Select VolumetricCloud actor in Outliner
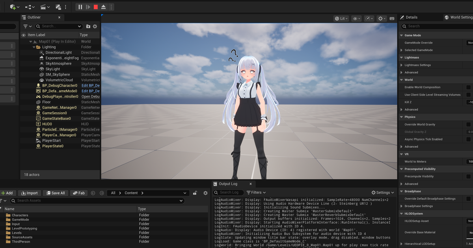The height and width of the screenshot is (248, 473). (59, 80)
